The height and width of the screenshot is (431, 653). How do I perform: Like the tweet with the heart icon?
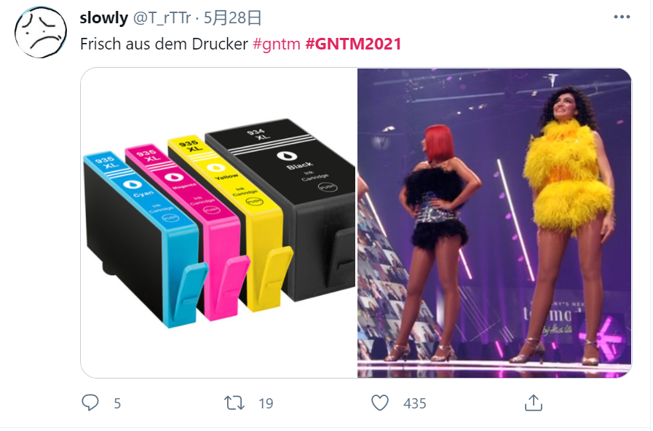[380, 403]
